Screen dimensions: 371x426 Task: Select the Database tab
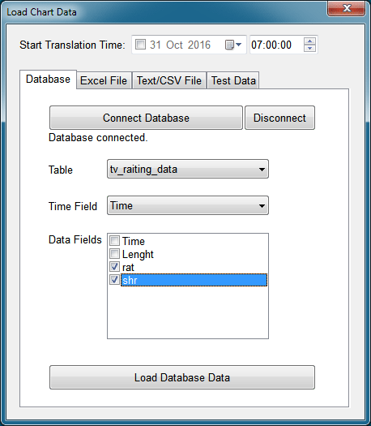point(48,80)
